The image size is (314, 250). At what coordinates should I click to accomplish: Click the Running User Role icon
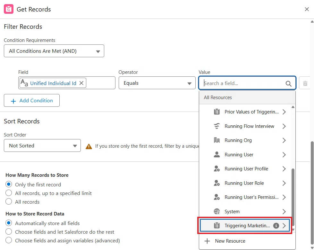217,183
